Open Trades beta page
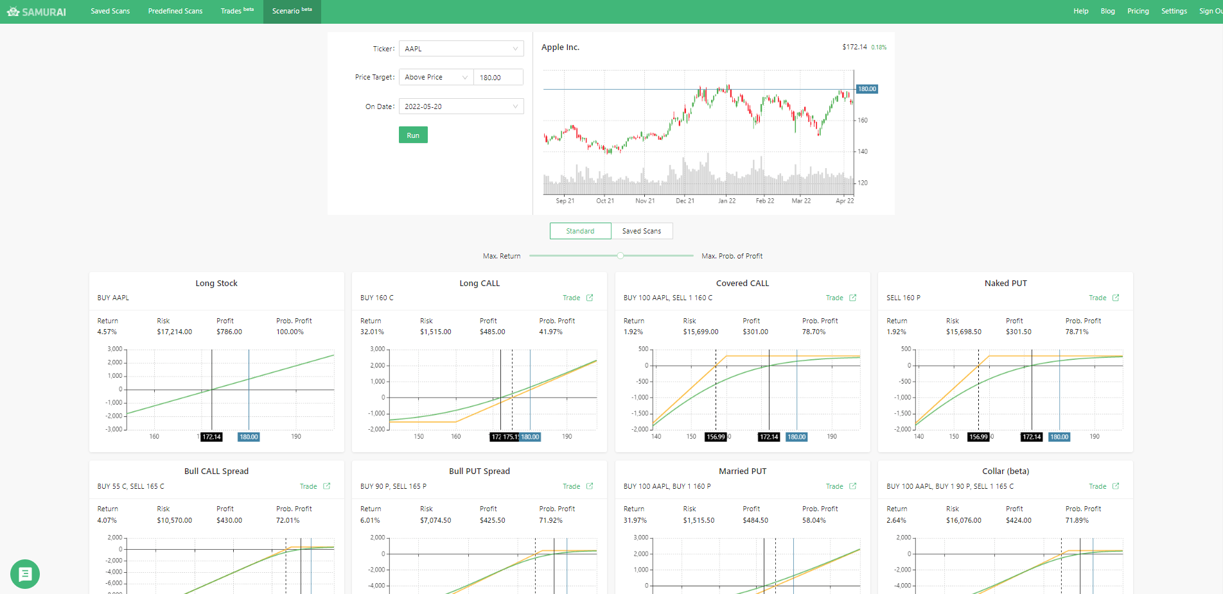This screenshot has width=1223, height=594. point(237,12)
